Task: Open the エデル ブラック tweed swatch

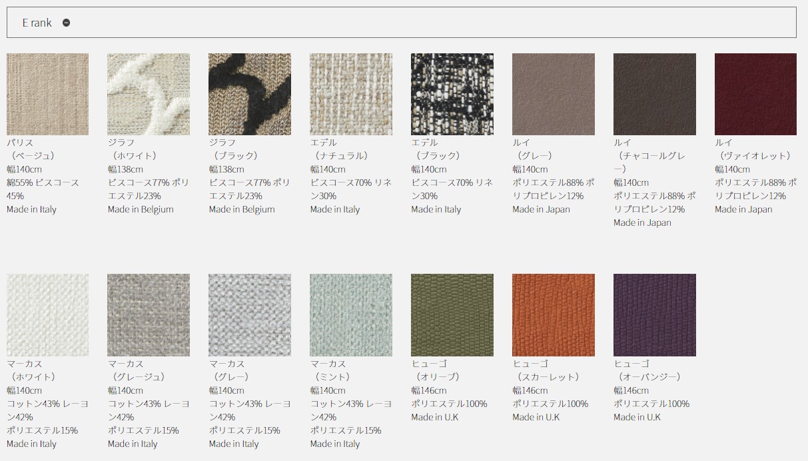Action: click(452, 94)
